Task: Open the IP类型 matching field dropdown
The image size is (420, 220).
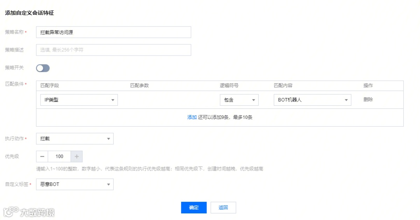Action: [x=79, y=100]
